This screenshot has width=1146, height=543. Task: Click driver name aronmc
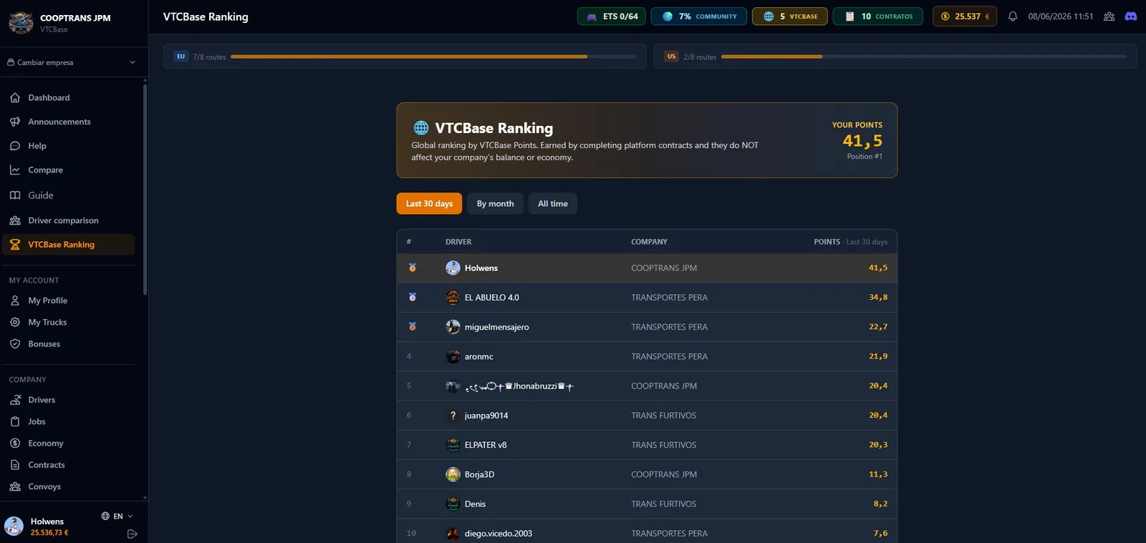coord(479,356)
